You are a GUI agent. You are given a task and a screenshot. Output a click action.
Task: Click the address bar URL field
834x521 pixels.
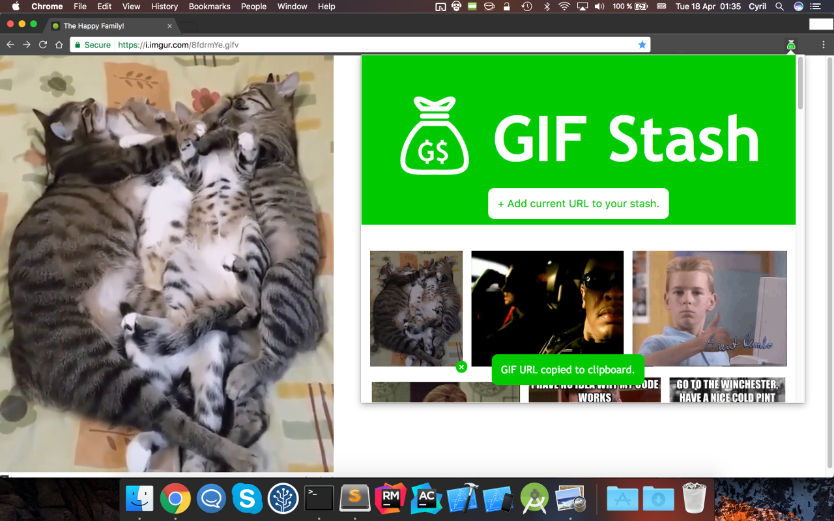360,45
